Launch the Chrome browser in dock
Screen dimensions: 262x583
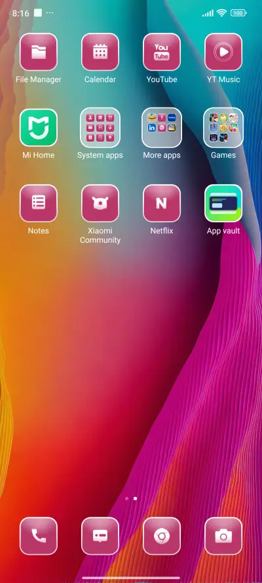[162, 536]
